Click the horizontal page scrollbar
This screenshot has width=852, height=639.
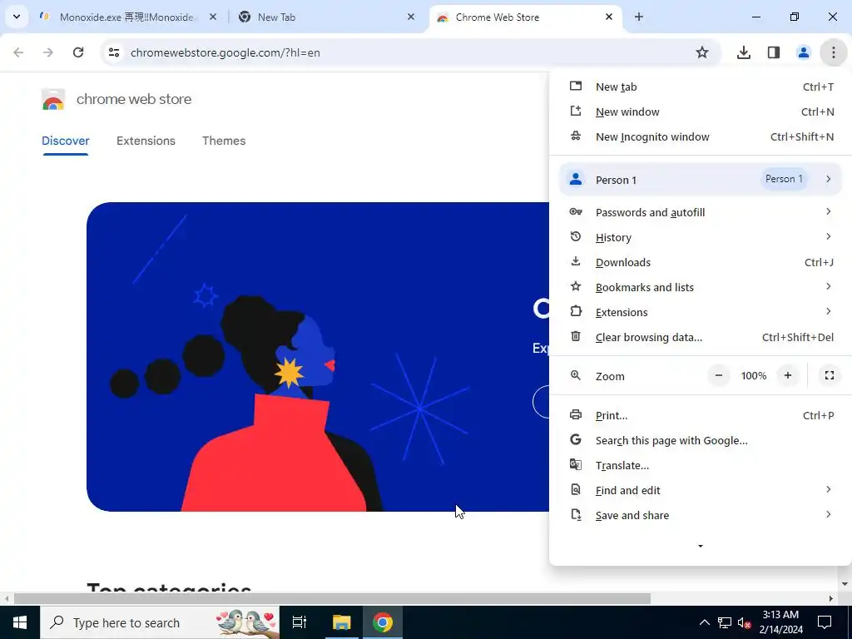coord(332,599)
